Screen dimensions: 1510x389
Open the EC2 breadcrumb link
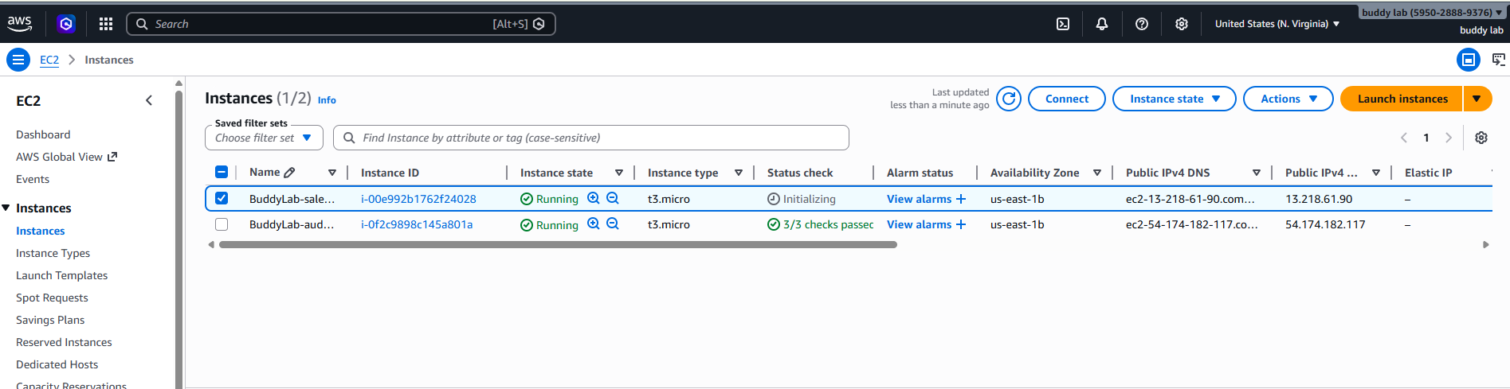coord(49,60)
